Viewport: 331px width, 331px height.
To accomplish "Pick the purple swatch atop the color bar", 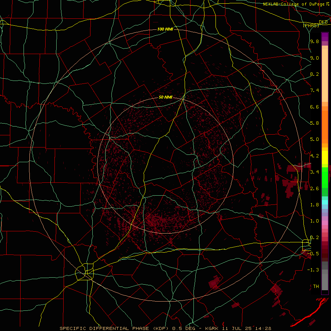I will coord(325,37).
